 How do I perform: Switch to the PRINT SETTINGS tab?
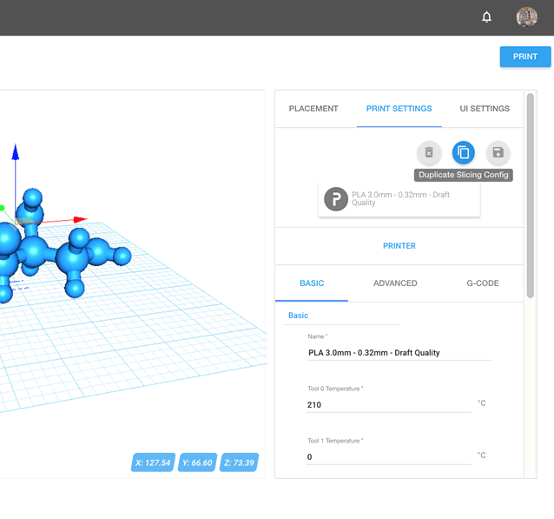(x=399, y=109)
